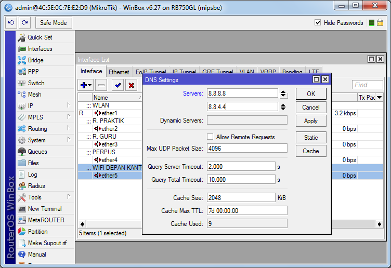The width and height of the screenshot is (391, 268).
Task: Open the Partition section
Action: pos(45,232)
